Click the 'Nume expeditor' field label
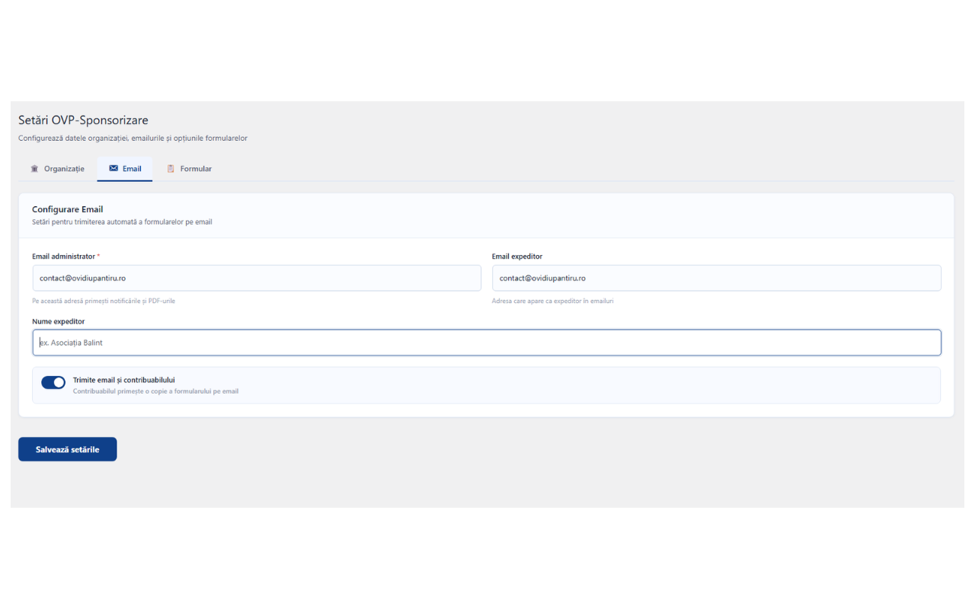 coord(59,321)
